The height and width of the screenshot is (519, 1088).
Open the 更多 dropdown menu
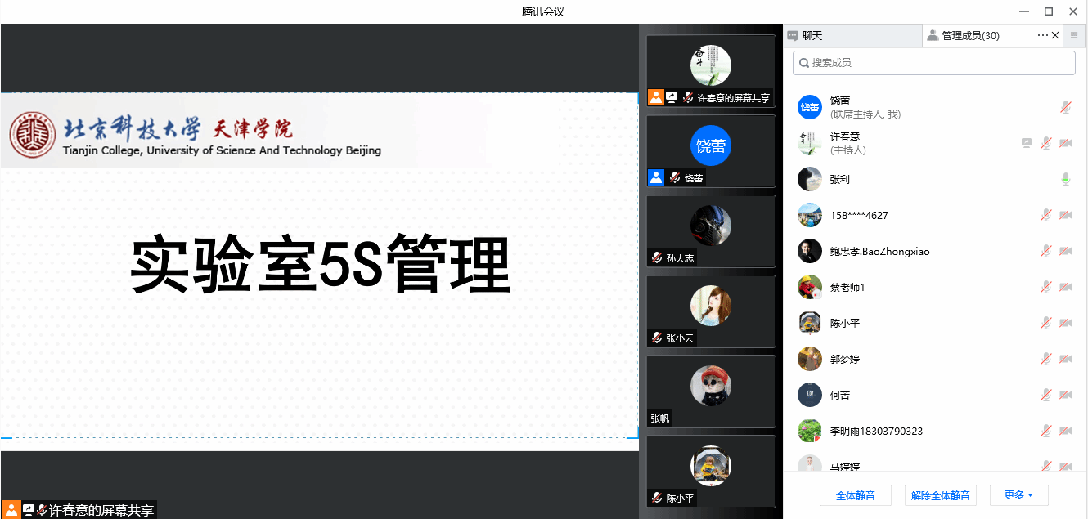(x=1018, y=494)
